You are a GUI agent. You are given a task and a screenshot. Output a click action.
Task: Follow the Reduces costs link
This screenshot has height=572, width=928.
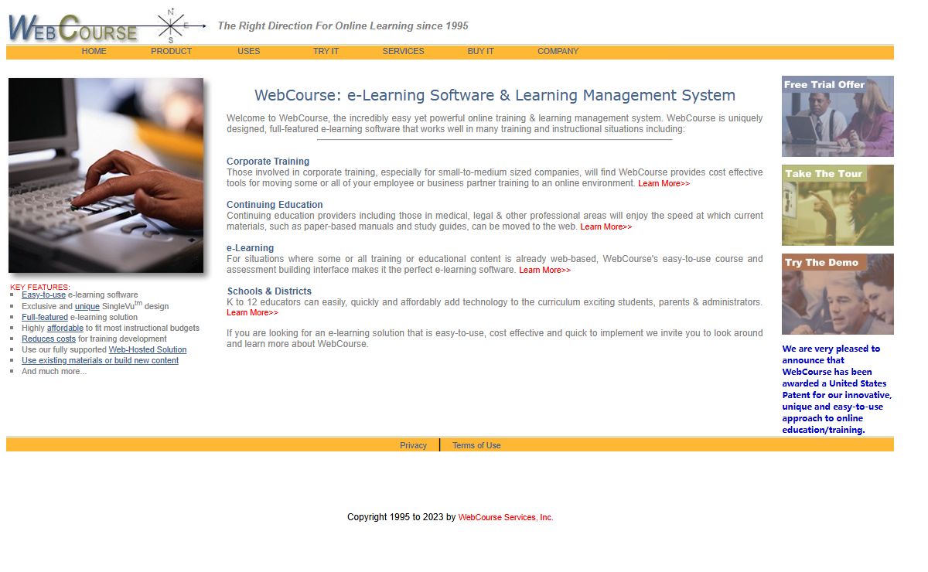pos(49,339)
